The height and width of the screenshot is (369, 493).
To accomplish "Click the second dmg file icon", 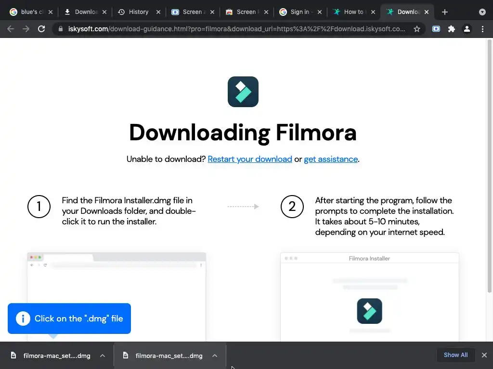I will coord(126,355).
